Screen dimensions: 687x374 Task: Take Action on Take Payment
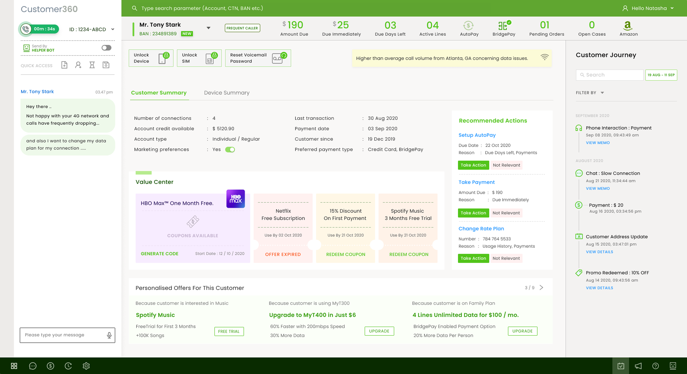coord(473,213)
